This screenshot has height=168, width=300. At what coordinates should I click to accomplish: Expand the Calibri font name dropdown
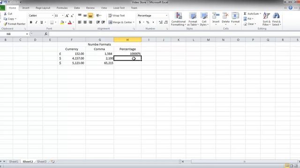click(x=52, y=15)
